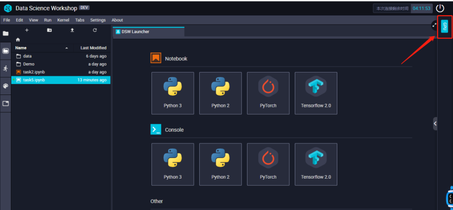Open the Tabs menu
The width and height of the screenshot is (453, 210).
80,20
